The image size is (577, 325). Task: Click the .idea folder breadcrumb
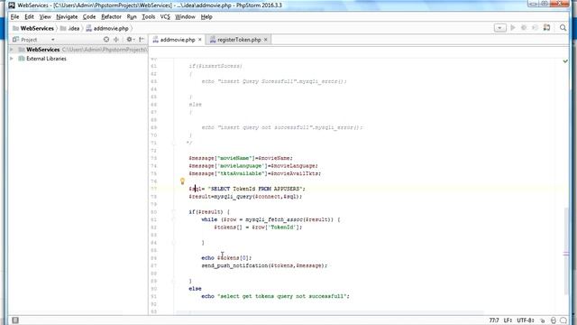pos(70,28)
